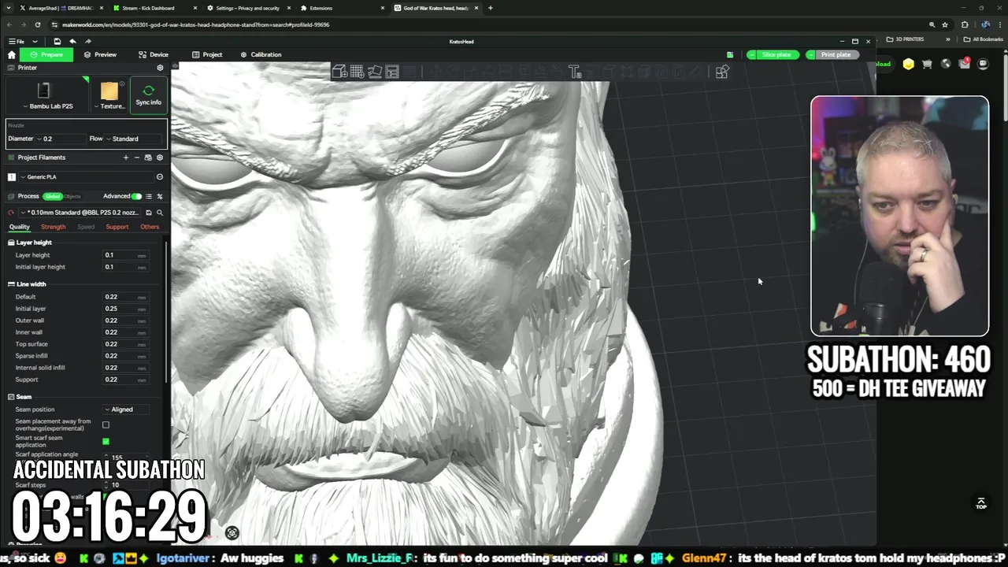This screenshot has height=567, width=1008.
Task: Open Print plate dropdown arrow
Action: click(x=810, y=54)
